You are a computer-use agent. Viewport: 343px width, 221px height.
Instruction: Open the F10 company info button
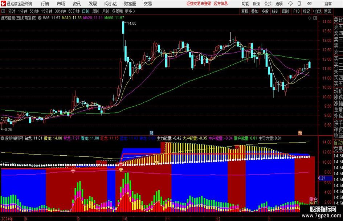pyautogui.click(x=297, y=11)
